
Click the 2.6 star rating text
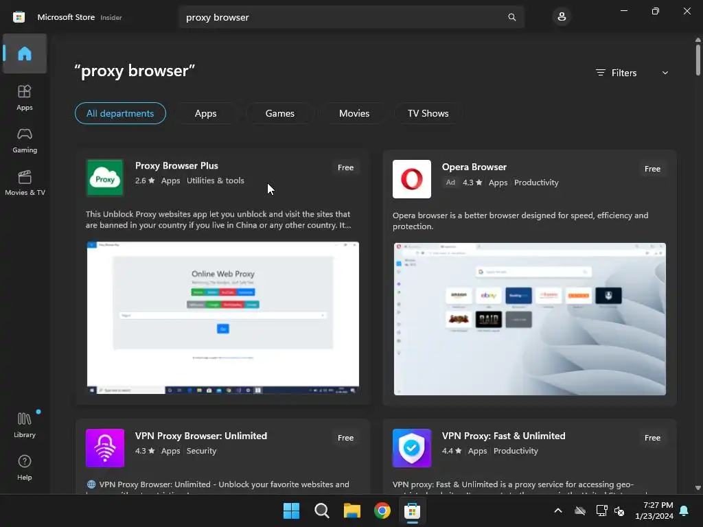(x=145, y=180)
